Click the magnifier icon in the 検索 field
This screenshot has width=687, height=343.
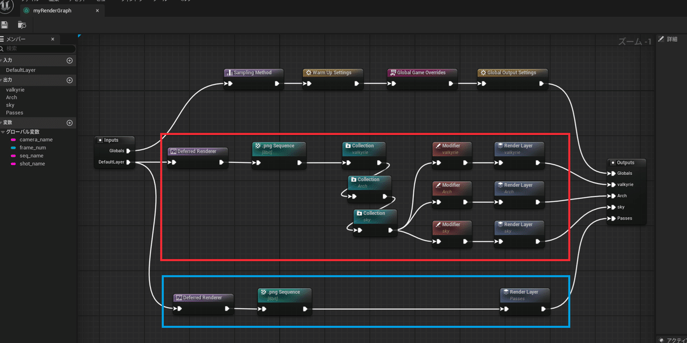click(x=3, y=49)
